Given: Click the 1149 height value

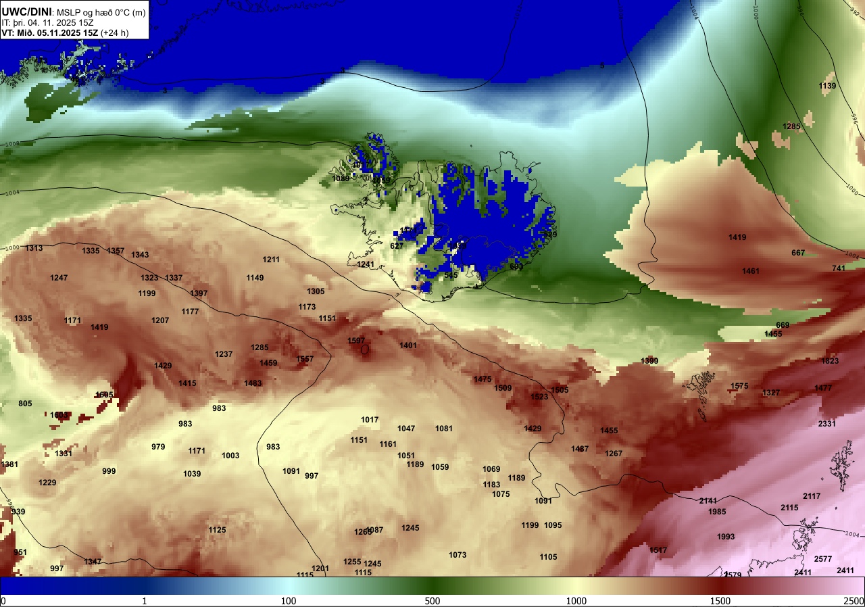Looking at the screenshot, I should tap(255, 278).
